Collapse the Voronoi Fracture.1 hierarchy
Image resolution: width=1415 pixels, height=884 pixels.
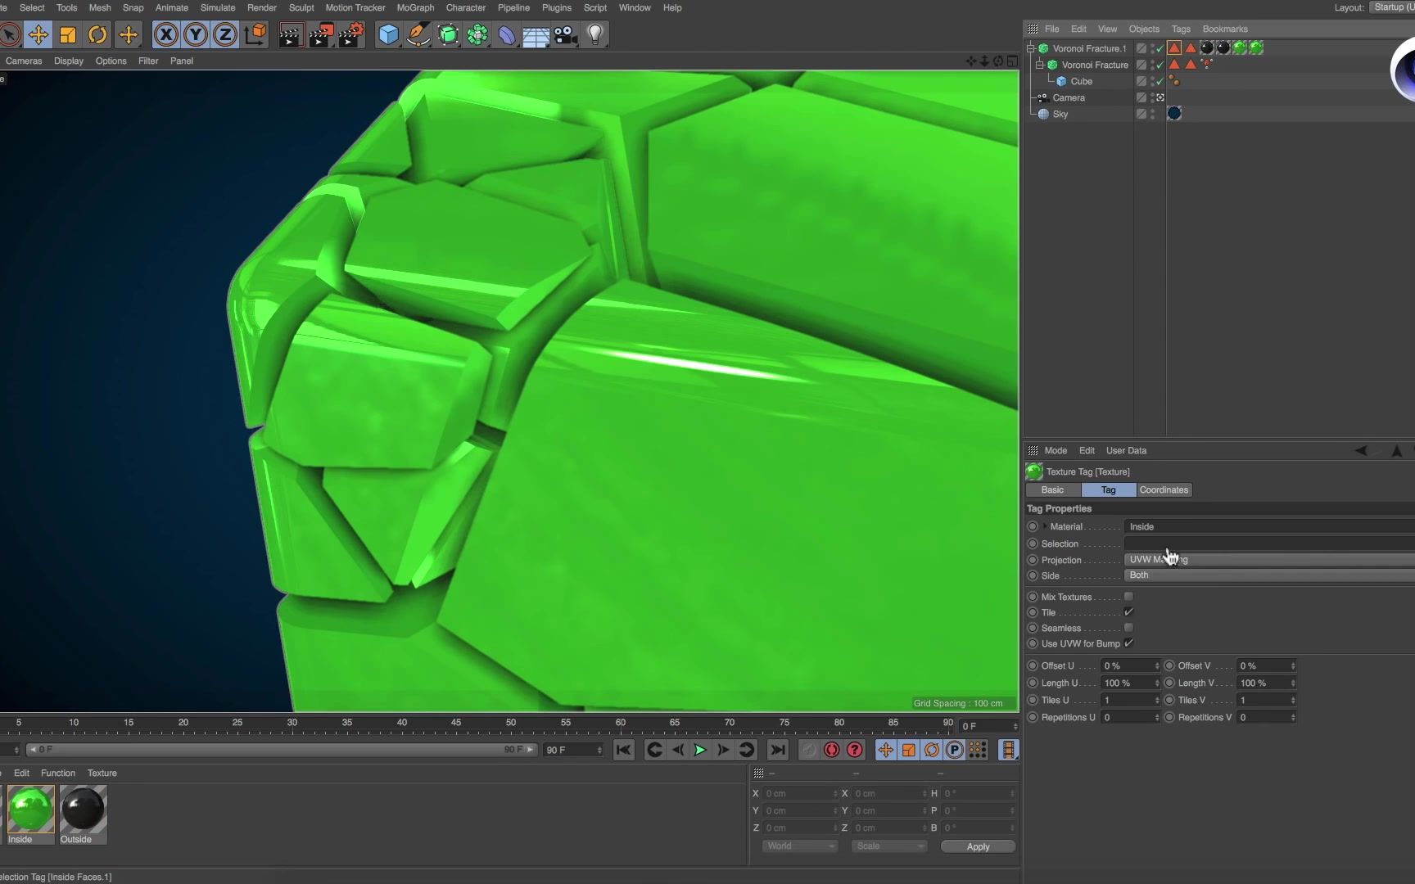click(1030, 48)
